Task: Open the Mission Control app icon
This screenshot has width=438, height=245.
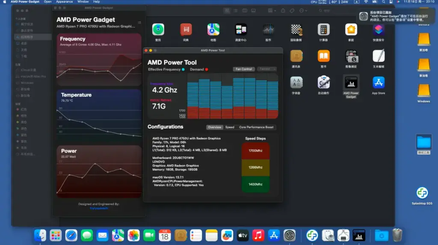Action: [x=241, y=29]
